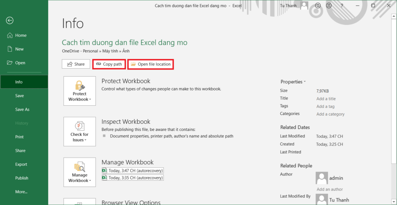The width and height of the screenshot is (397, 205).
Task: Click the OneDrive - Personal path text
Action: [80, 51]
